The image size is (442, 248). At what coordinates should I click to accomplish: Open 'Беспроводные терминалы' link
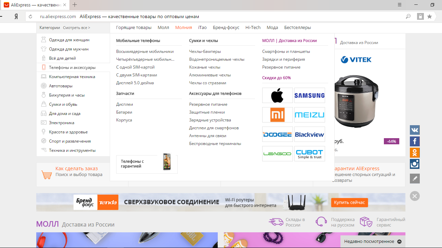215,144
